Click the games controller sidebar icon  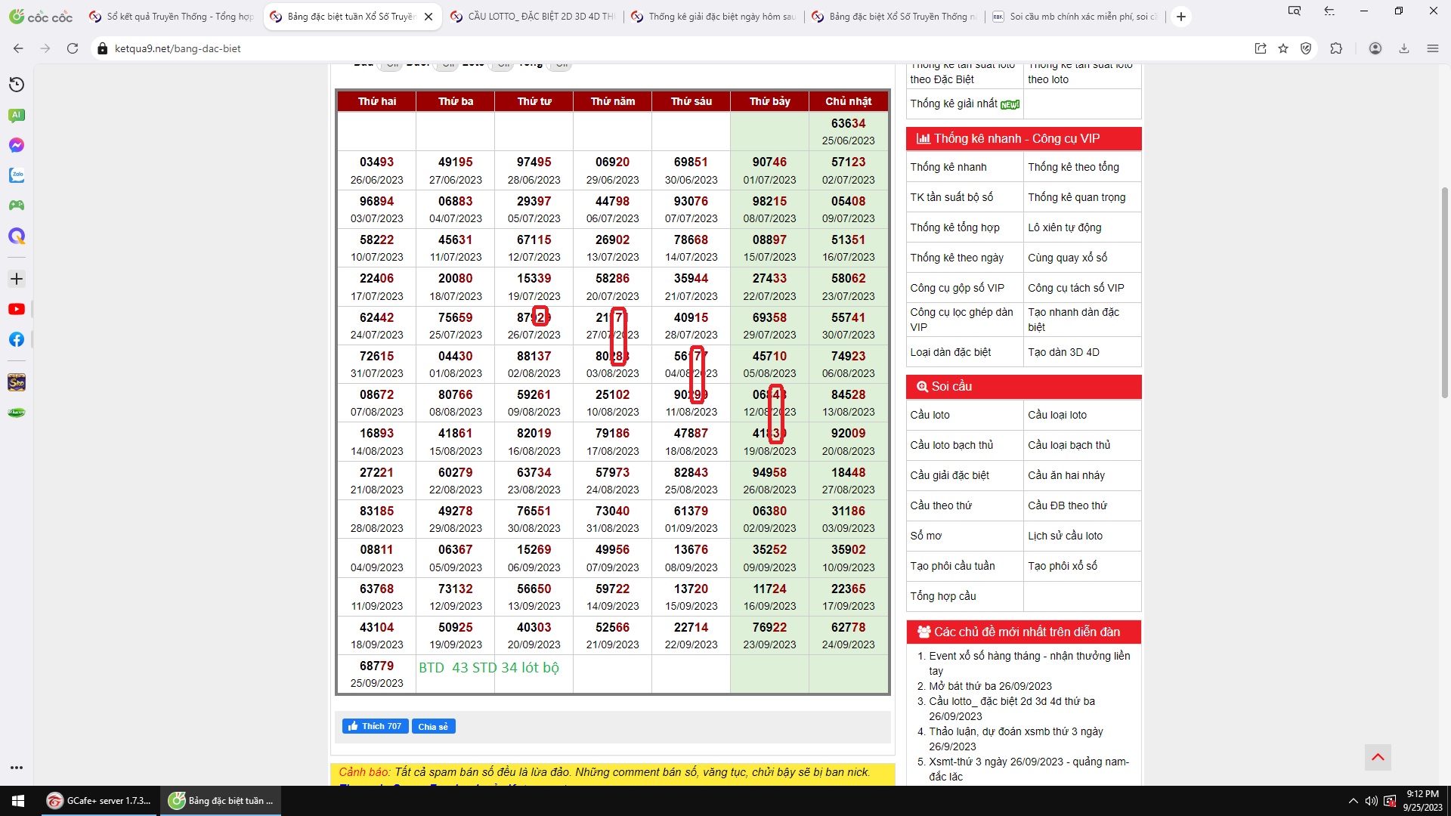(x=17, y=206)
